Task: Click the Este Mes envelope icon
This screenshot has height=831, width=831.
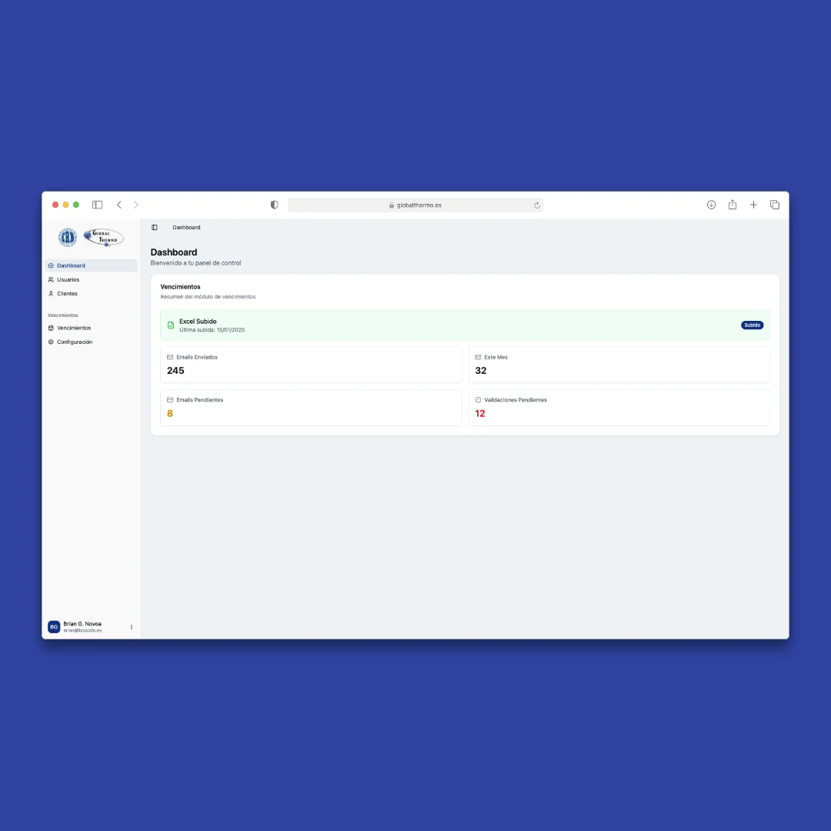Action: click(478, 357)
